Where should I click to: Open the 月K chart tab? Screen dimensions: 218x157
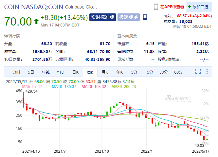[x=105, y=72]
